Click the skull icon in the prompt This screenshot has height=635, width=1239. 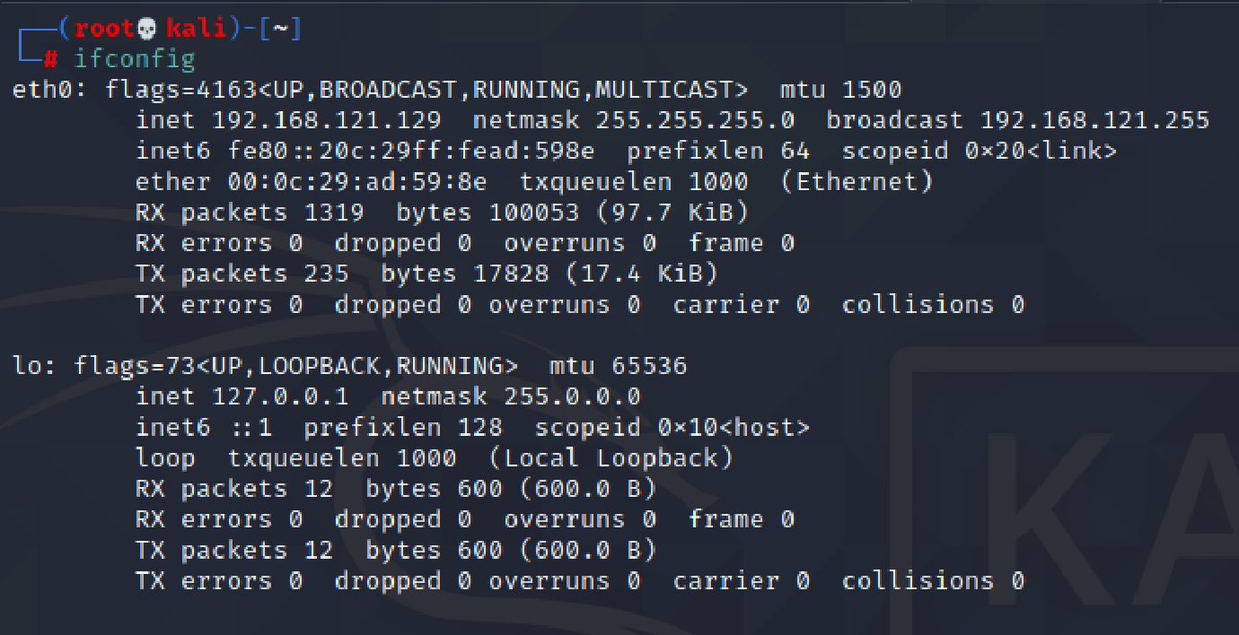[x=147, y=29]
